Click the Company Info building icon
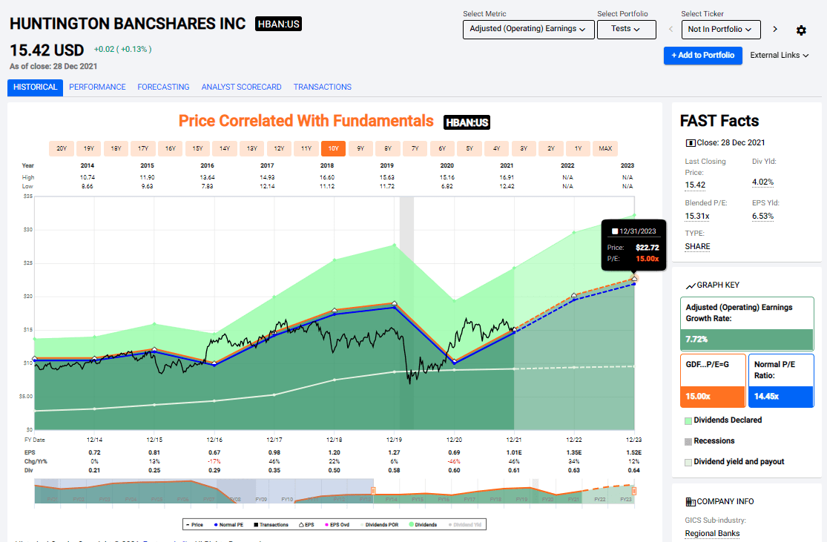Viewport: 827px width, 542px height. point(691,502)
